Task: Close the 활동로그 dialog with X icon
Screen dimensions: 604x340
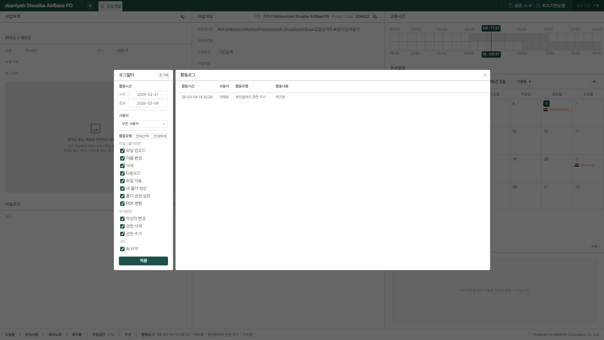Action: [485, 75]
